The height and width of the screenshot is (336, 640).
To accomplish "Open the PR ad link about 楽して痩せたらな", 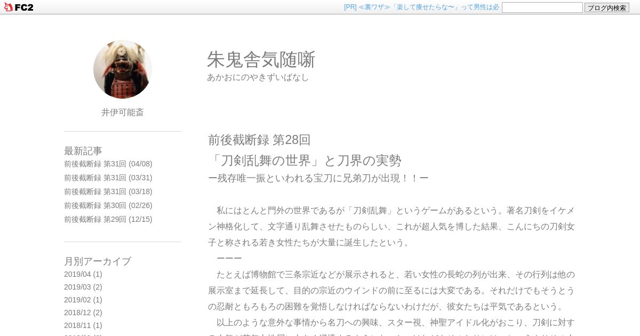I will (x=421, y=7).
